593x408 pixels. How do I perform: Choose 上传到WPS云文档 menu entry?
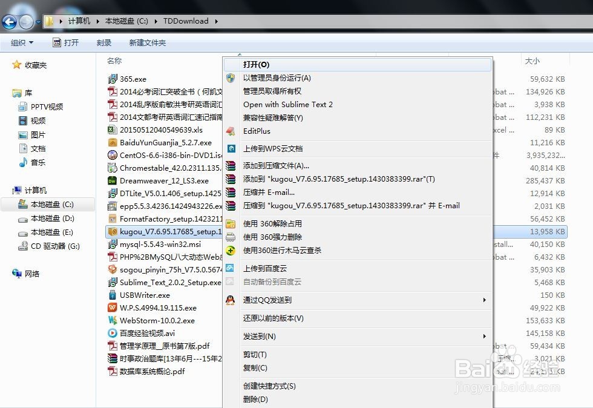358,149
